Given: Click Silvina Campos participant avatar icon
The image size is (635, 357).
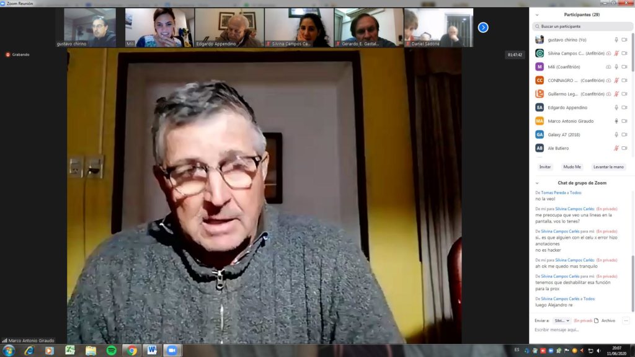Looking at the screenshot, I should click(540, 53).
